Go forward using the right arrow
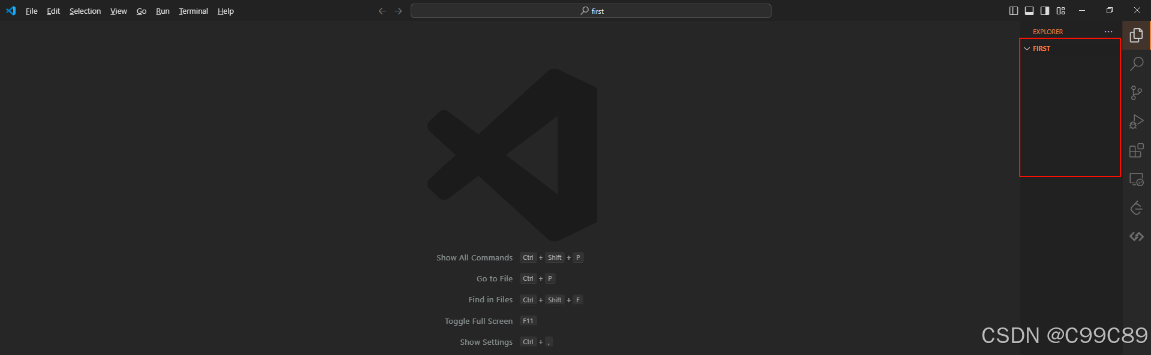1151x355 pixels. [x=398, y=11]
